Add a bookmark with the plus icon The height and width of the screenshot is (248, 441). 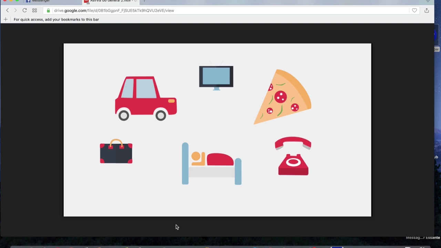click(6, 19)
